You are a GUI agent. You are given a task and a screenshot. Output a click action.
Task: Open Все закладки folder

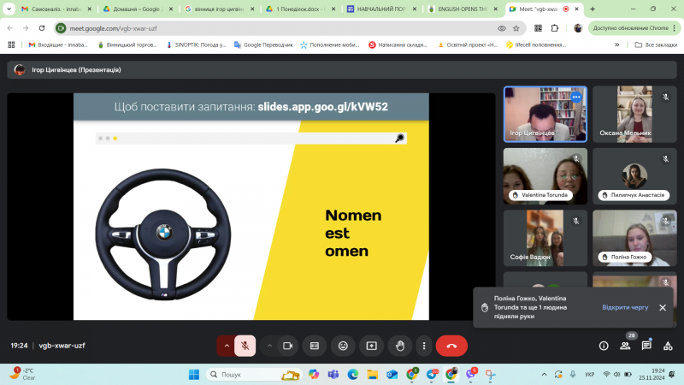(x=656, y=44)
